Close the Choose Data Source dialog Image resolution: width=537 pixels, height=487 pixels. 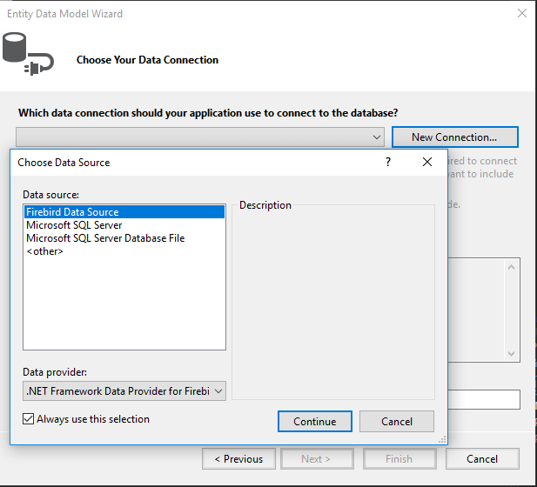click(427, 162)
